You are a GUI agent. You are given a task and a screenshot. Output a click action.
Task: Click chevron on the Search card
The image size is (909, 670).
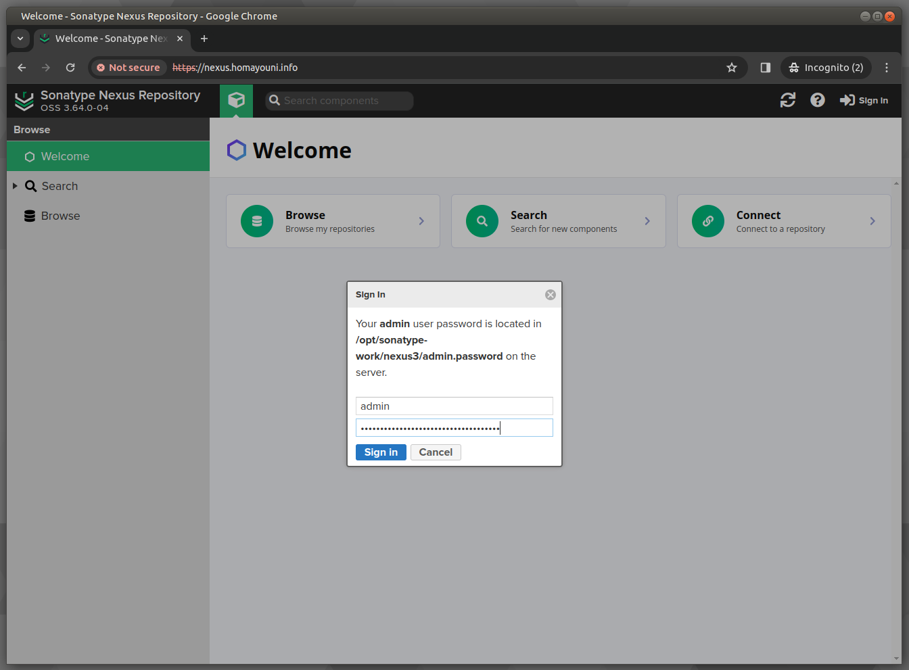point(647,221)
